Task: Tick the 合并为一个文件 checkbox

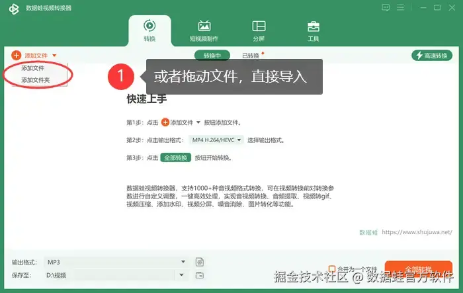Action: 332,269
